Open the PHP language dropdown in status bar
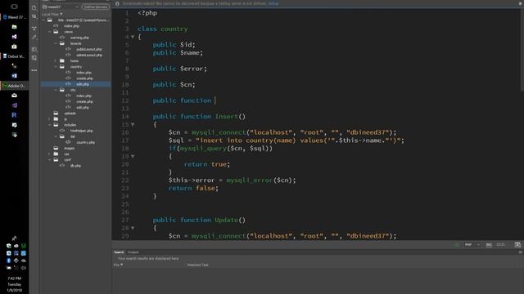524x294 pixels. [x=472, y=245]
